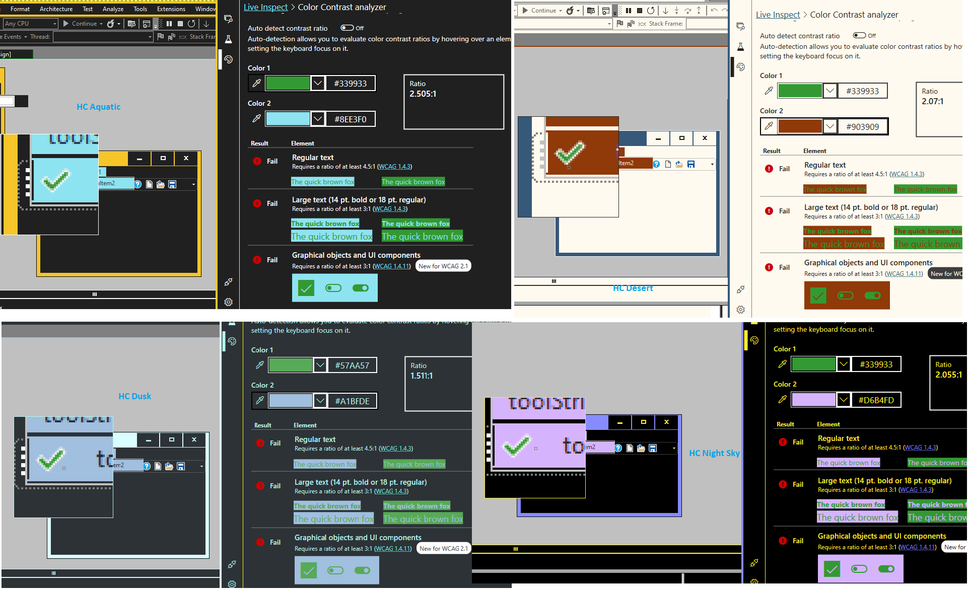Click the yellow eyedropper beside #D6B4FD
This screenshot has width=968, height=590.
click(782, 400)
